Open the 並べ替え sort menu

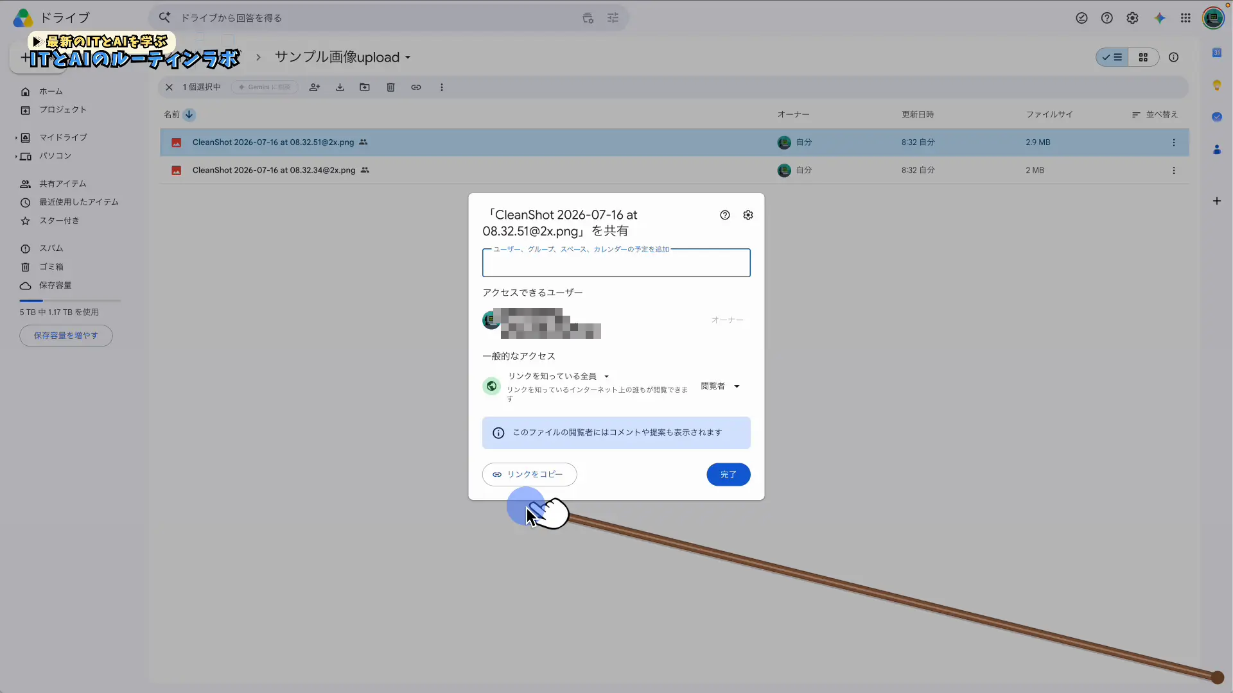[x=1155, y=115]
